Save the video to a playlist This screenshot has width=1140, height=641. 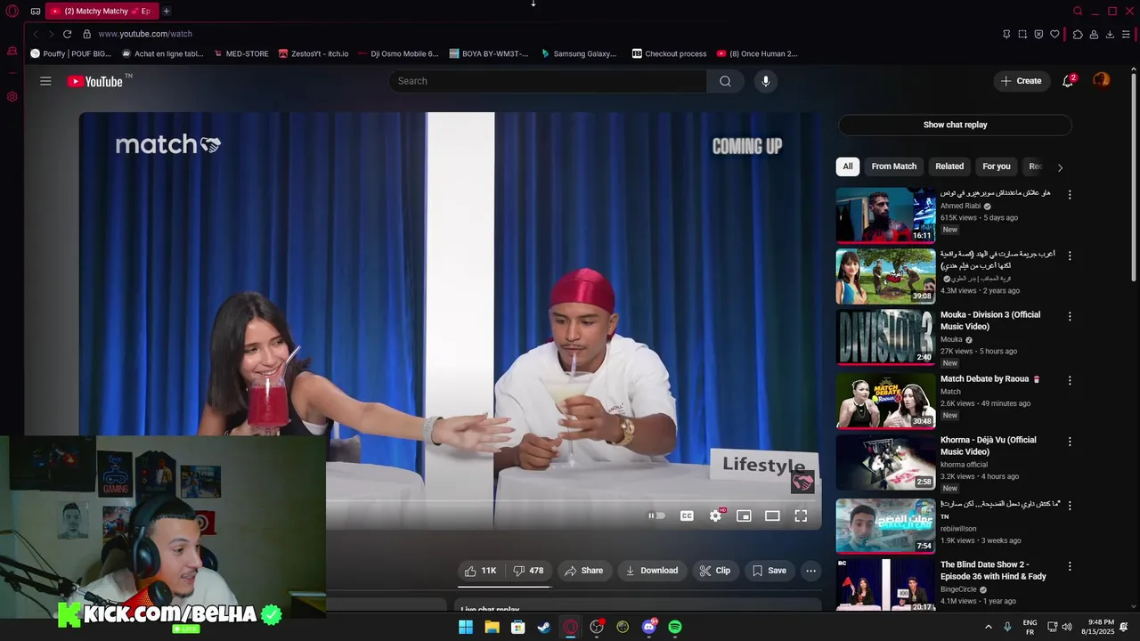769,571
